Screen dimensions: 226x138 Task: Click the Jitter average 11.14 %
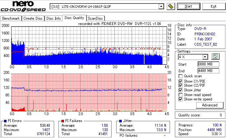tap(160, 125)
